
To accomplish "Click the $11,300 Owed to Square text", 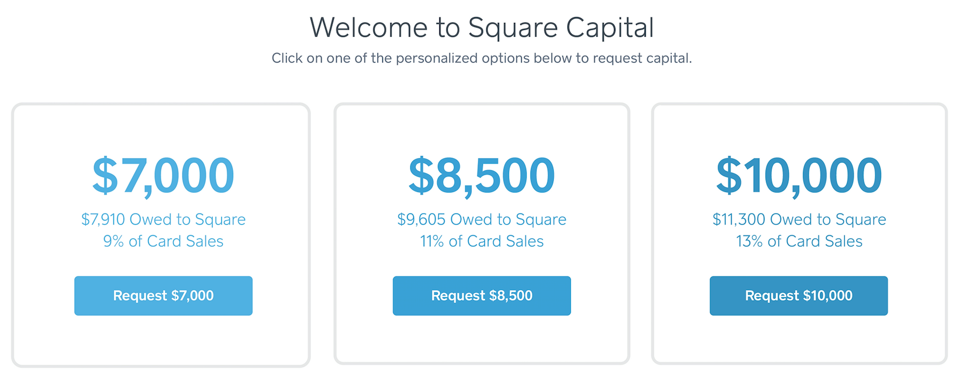I will tap(799, 219).
